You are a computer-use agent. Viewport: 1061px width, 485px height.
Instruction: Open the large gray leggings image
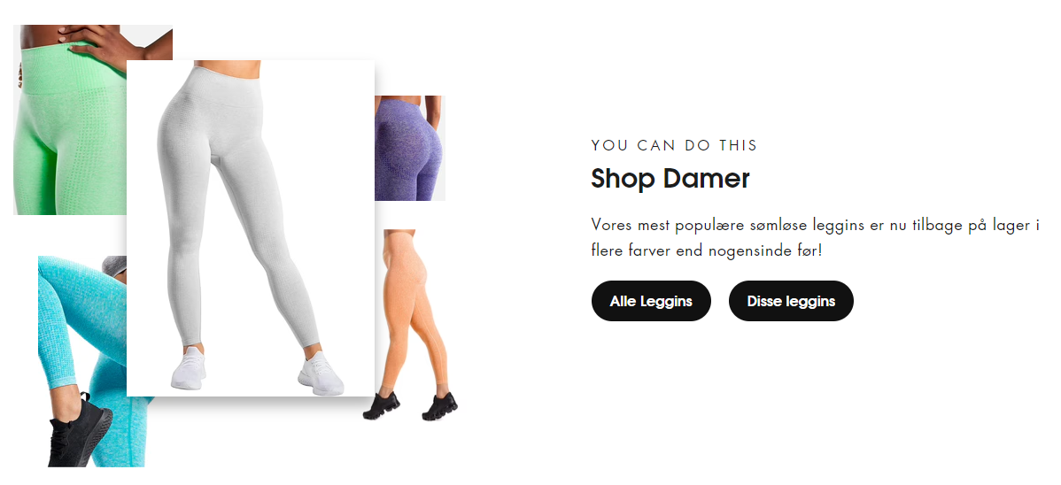(x=251, y=228)
